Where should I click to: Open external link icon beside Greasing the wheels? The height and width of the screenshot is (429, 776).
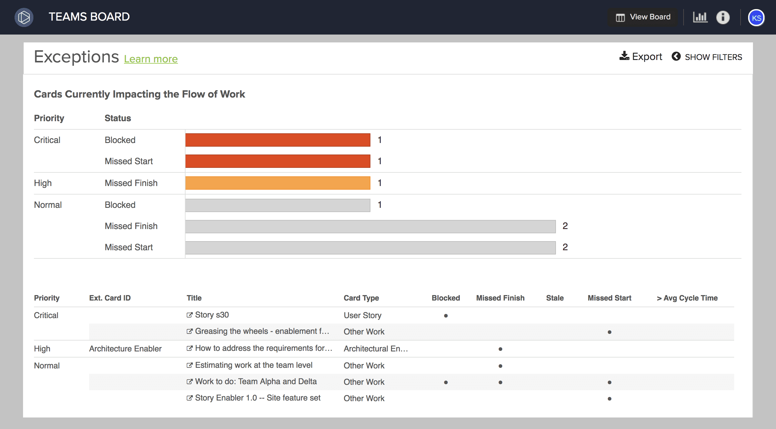pyautogui.click(x=189, y=331)
